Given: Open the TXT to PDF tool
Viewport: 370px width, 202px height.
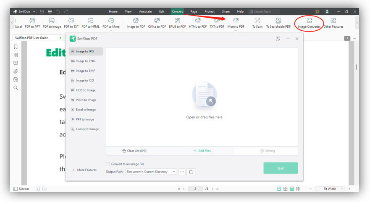Looking at the screenshot, I should 217,23.
